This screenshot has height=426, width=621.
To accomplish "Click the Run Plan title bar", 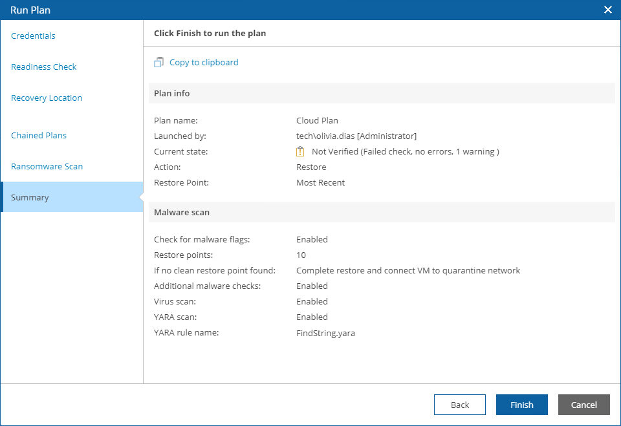I will coord(259,10).
